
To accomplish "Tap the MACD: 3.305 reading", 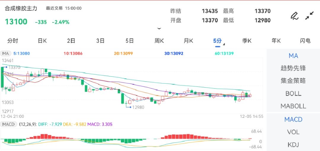I will [100, 124].
